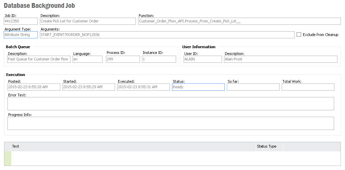Image resolution: width=345 pixels, height=170 pixels.
Task: Click the Arguments text field
Action: (x=167, y=35)
